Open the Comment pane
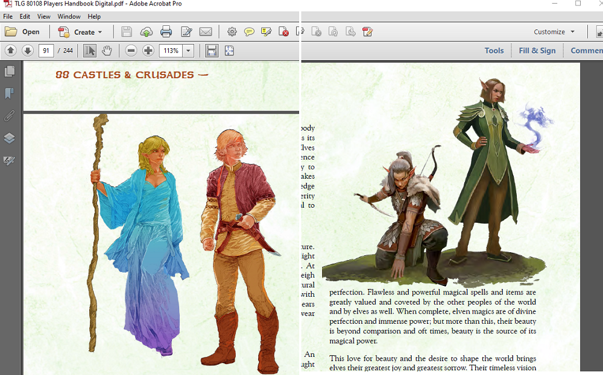This screenshot has width=603, height=375. pyautogui.click(x=587, y=51)
